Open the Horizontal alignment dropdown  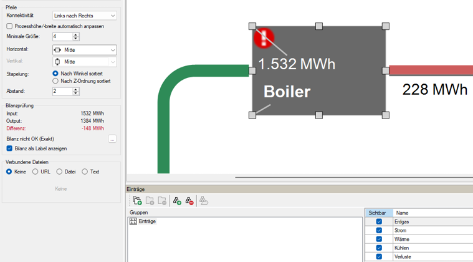tap(85, 50)
